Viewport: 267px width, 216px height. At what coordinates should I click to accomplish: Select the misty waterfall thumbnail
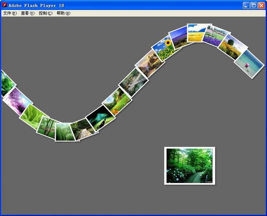tap(133, 83)
